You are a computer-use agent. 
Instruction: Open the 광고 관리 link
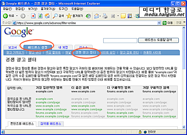pyautogui.click(x=35, y=52)
